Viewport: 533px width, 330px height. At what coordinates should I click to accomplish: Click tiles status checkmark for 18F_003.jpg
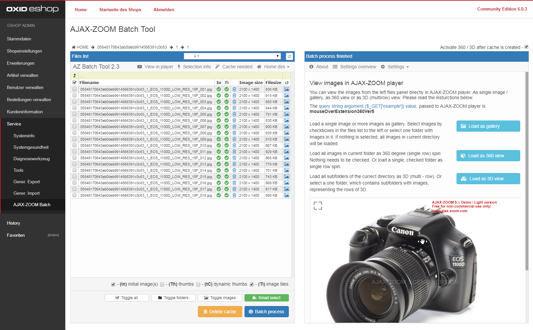(226, 102)
